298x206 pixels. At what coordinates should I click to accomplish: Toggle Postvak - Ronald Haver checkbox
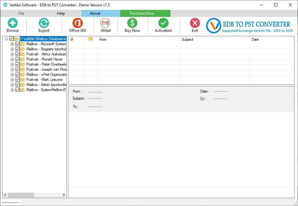point(18,59)
